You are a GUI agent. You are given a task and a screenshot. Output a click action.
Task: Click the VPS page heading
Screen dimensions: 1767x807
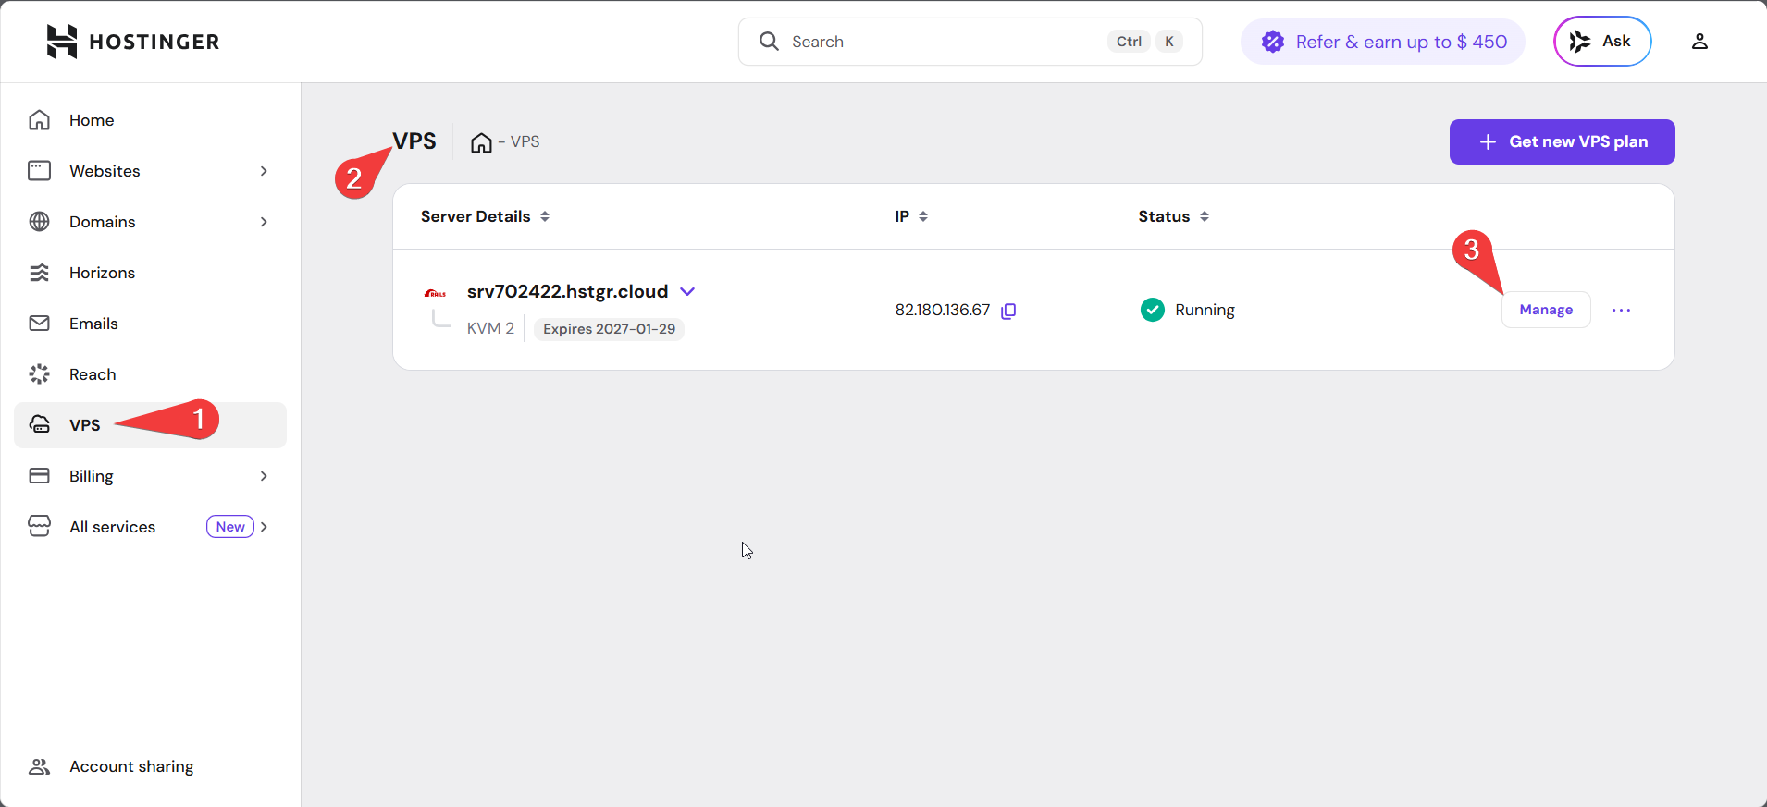point(414,141)
